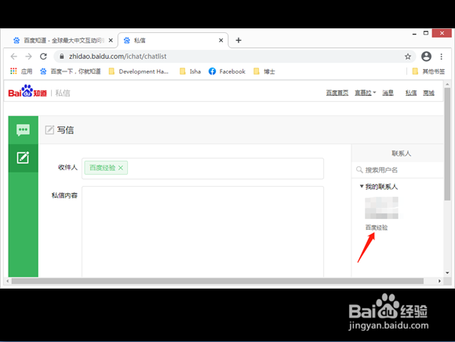This screenshot has height=342, width=455.
Task: Click the scroll right arrow
Action: coord(439,281)
